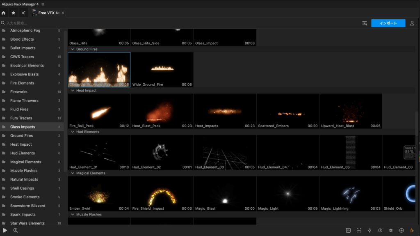Click the orange AEJuice logo icon
Viewport: 420px width, 236px height.
coord(412,230)
